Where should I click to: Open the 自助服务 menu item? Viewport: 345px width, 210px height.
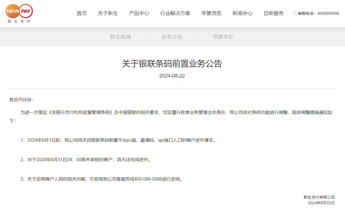(x=274, y=13)
